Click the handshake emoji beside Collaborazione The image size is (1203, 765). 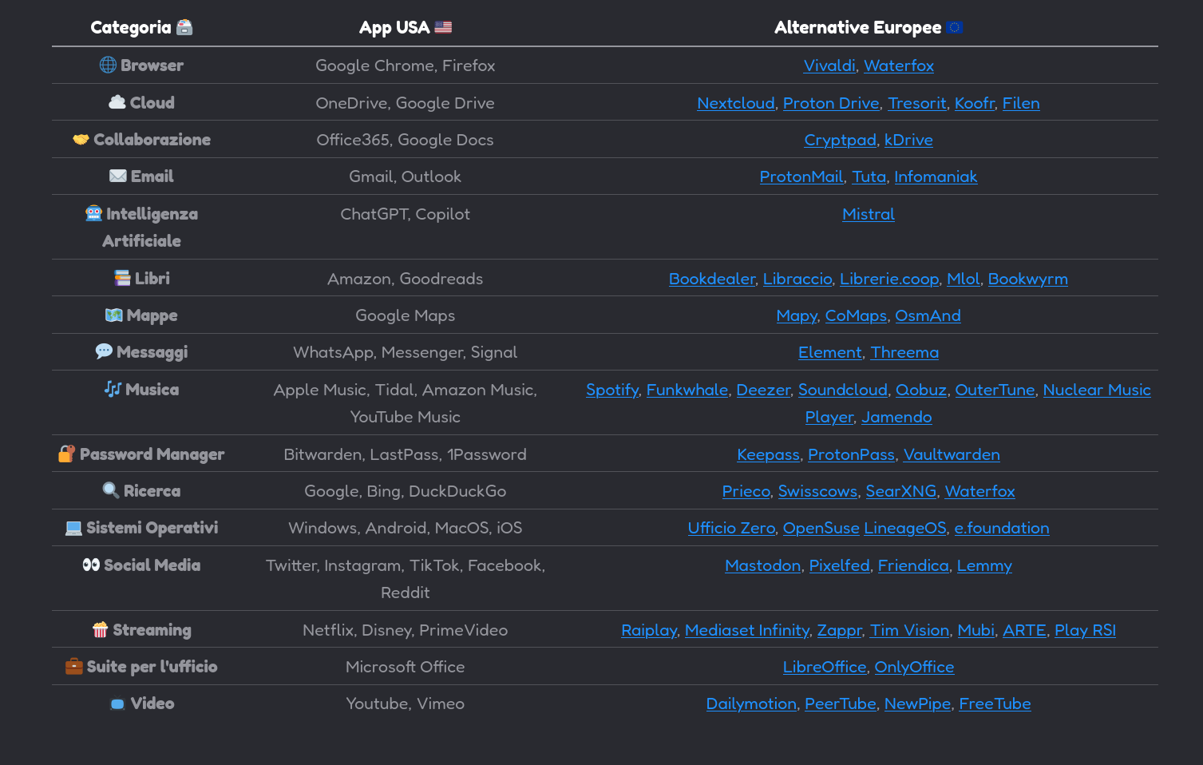[x=81, y=139]
